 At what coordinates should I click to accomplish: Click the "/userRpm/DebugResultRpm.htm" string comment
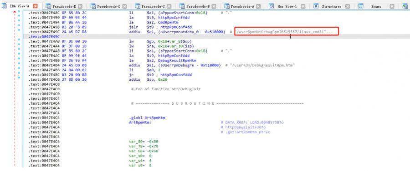[x=262, y=65]
